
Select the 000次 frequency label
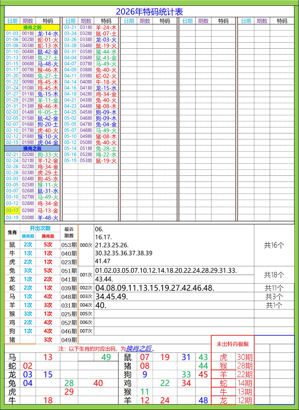coord(86,245)
